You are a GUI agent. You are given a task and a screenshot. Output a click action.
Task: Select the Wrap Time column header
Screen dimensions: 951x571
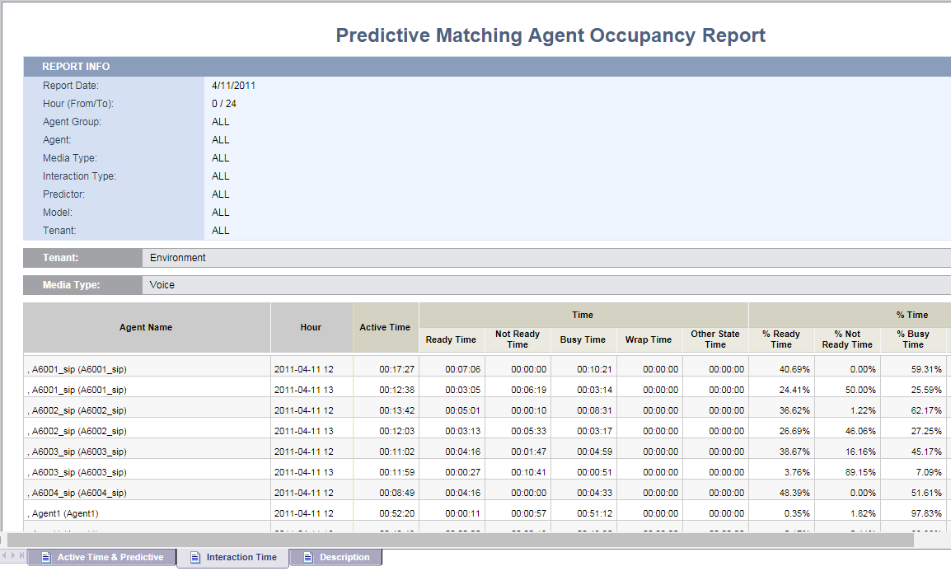point(649,339)
